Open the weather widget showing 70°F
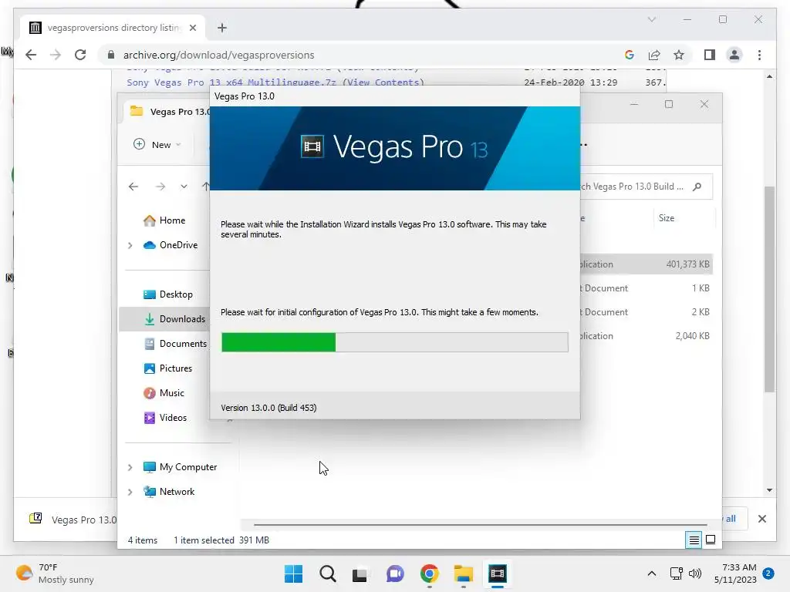 coord(55,573)
